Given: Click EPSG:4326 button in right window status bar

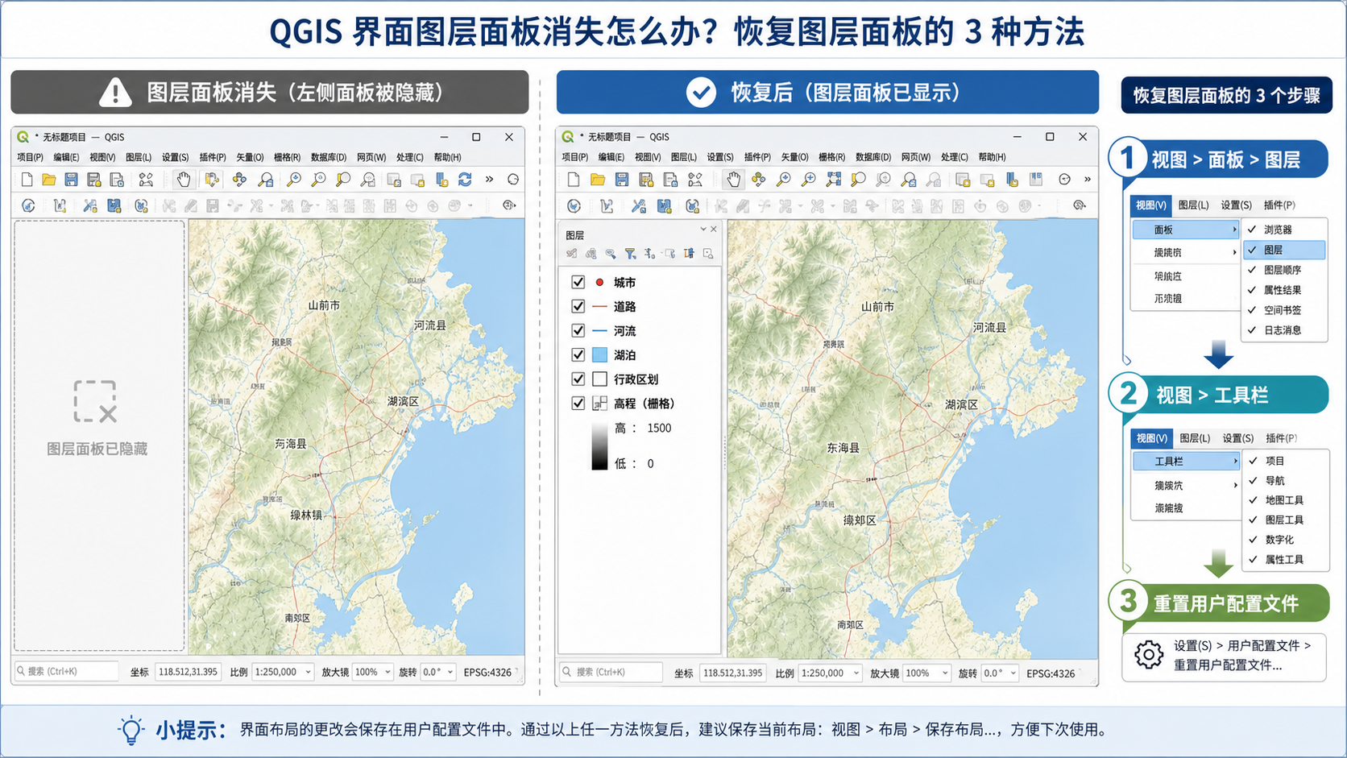Looking at the screenshot, I should (x=1051, y=673).
